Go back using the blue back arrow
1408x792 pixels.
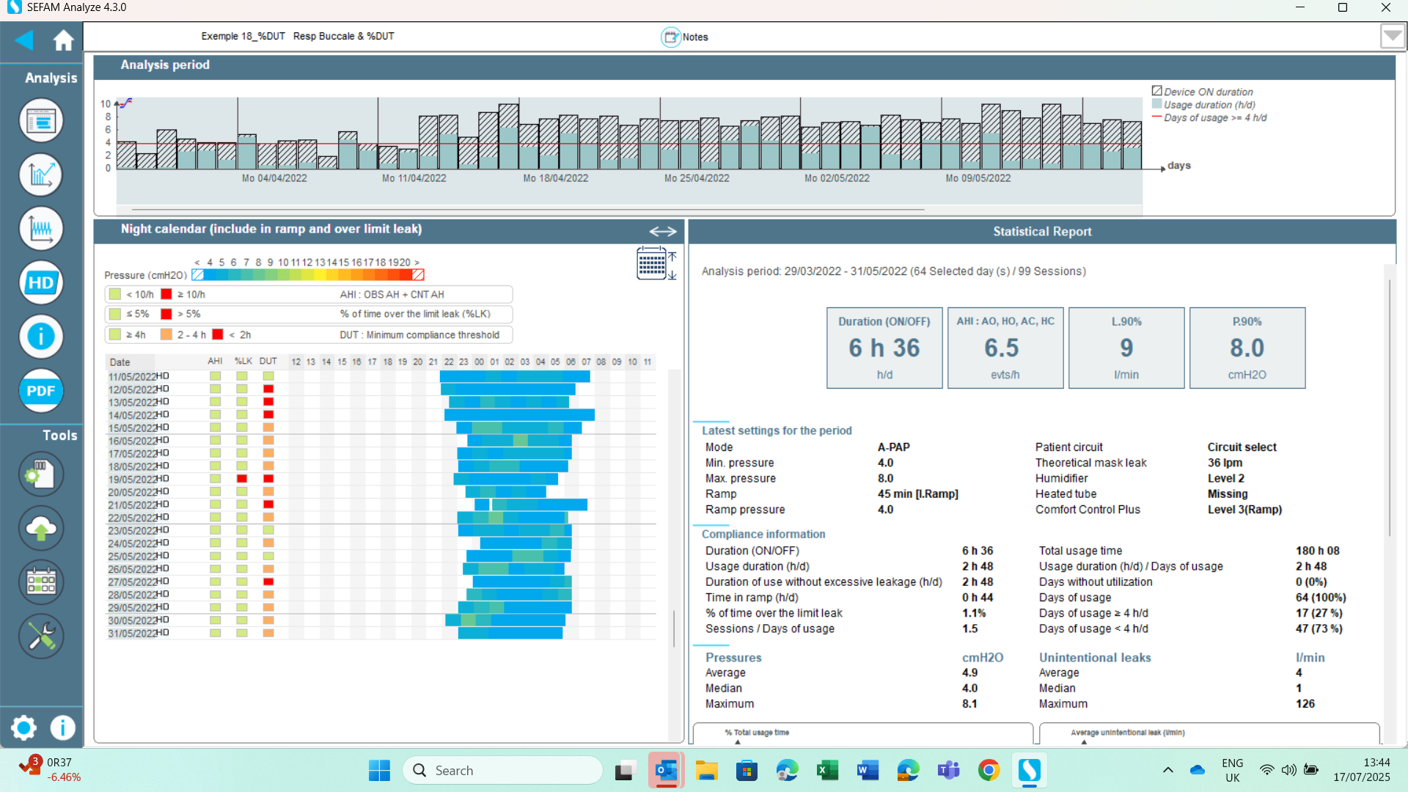coord(24,40)
